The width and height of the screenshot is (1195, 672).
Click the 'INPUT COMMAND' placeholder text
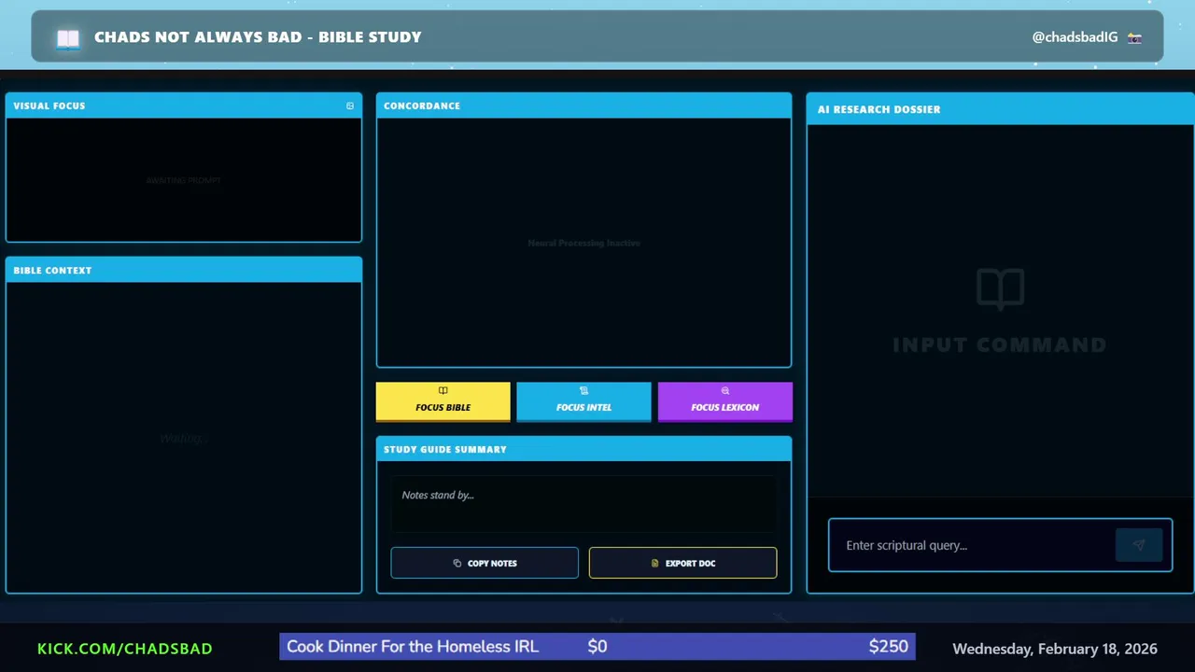point(1000,344)
